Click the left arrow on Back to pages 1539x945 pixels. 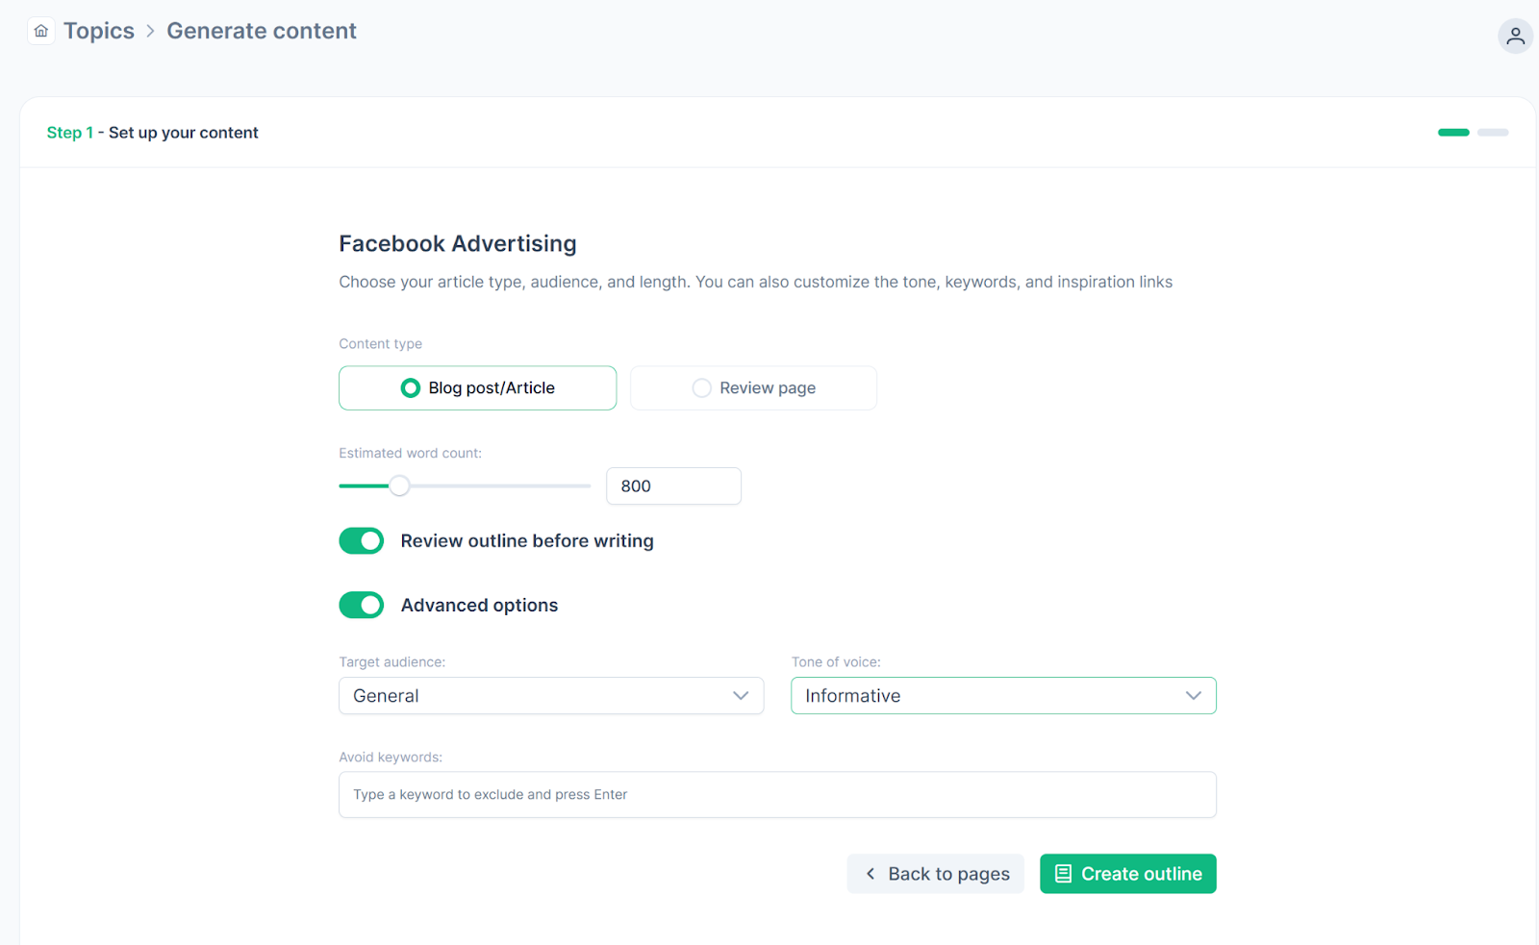870,874
